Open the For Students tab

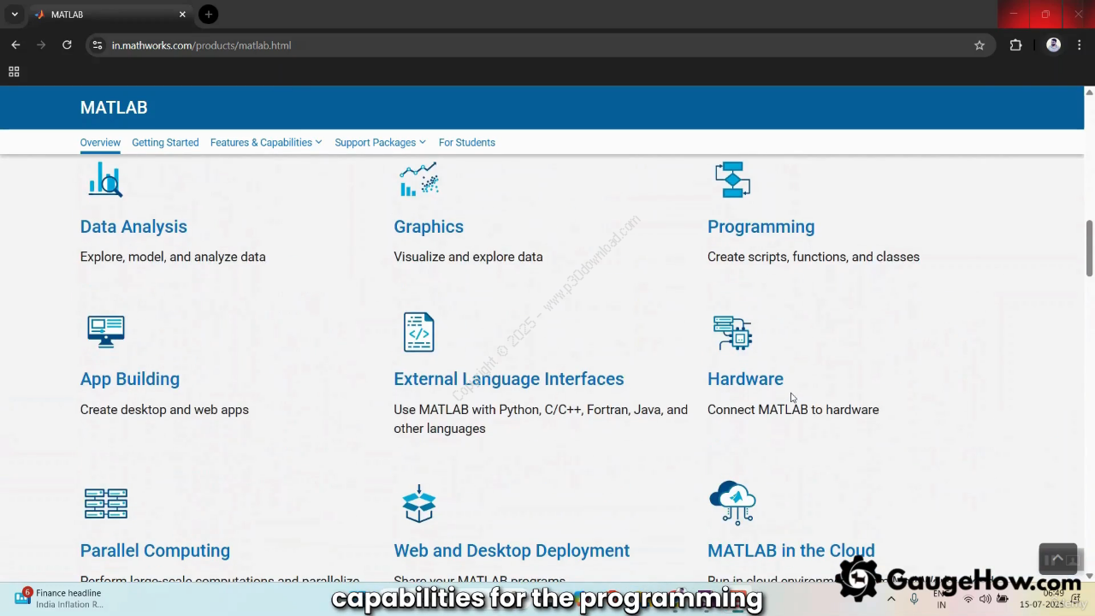point(467,143)
